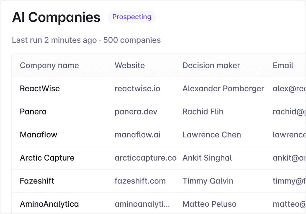Select the ReactWise company row
Screen dimensions: 306x214
(x=159, y=88)
